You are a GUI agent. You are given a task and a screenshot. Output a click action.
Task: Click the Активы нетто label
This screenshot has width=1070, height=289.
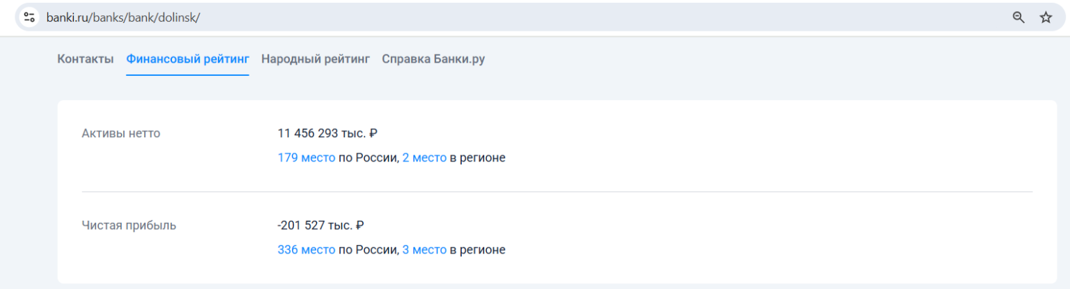[121, 134]
